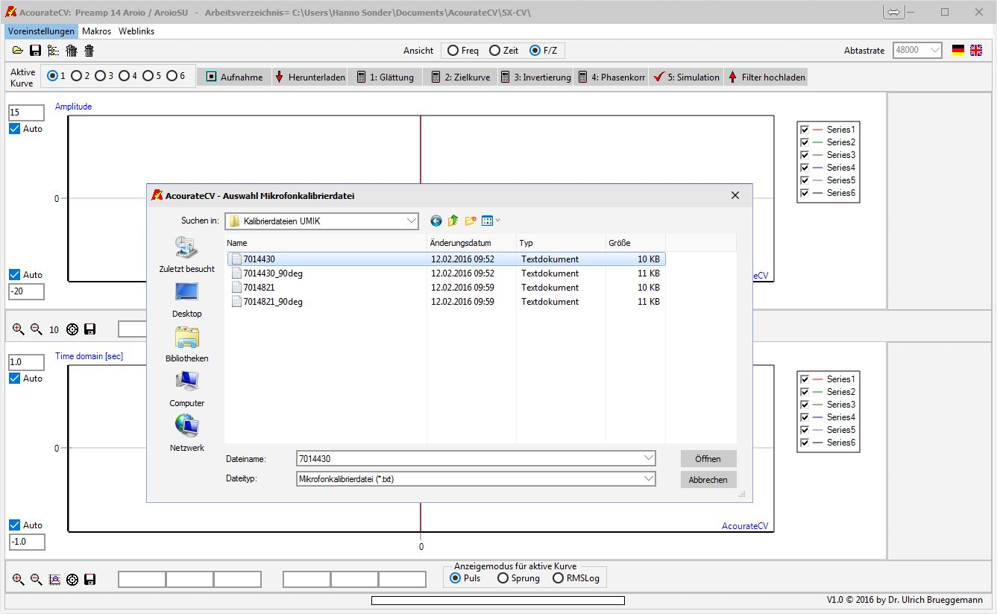Image resolution: width=997 pixels, height=614 pixels.
Task: Open Desktop location in dialog sidebar
Action: click(x=186, y=300)
